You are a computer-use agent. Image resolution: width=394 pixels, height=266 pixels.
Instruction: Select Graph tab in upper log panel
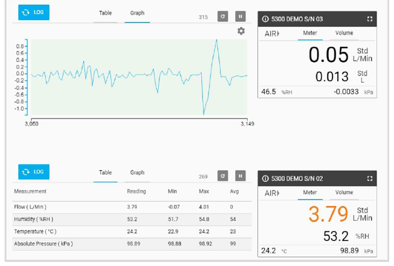point(137,13)
